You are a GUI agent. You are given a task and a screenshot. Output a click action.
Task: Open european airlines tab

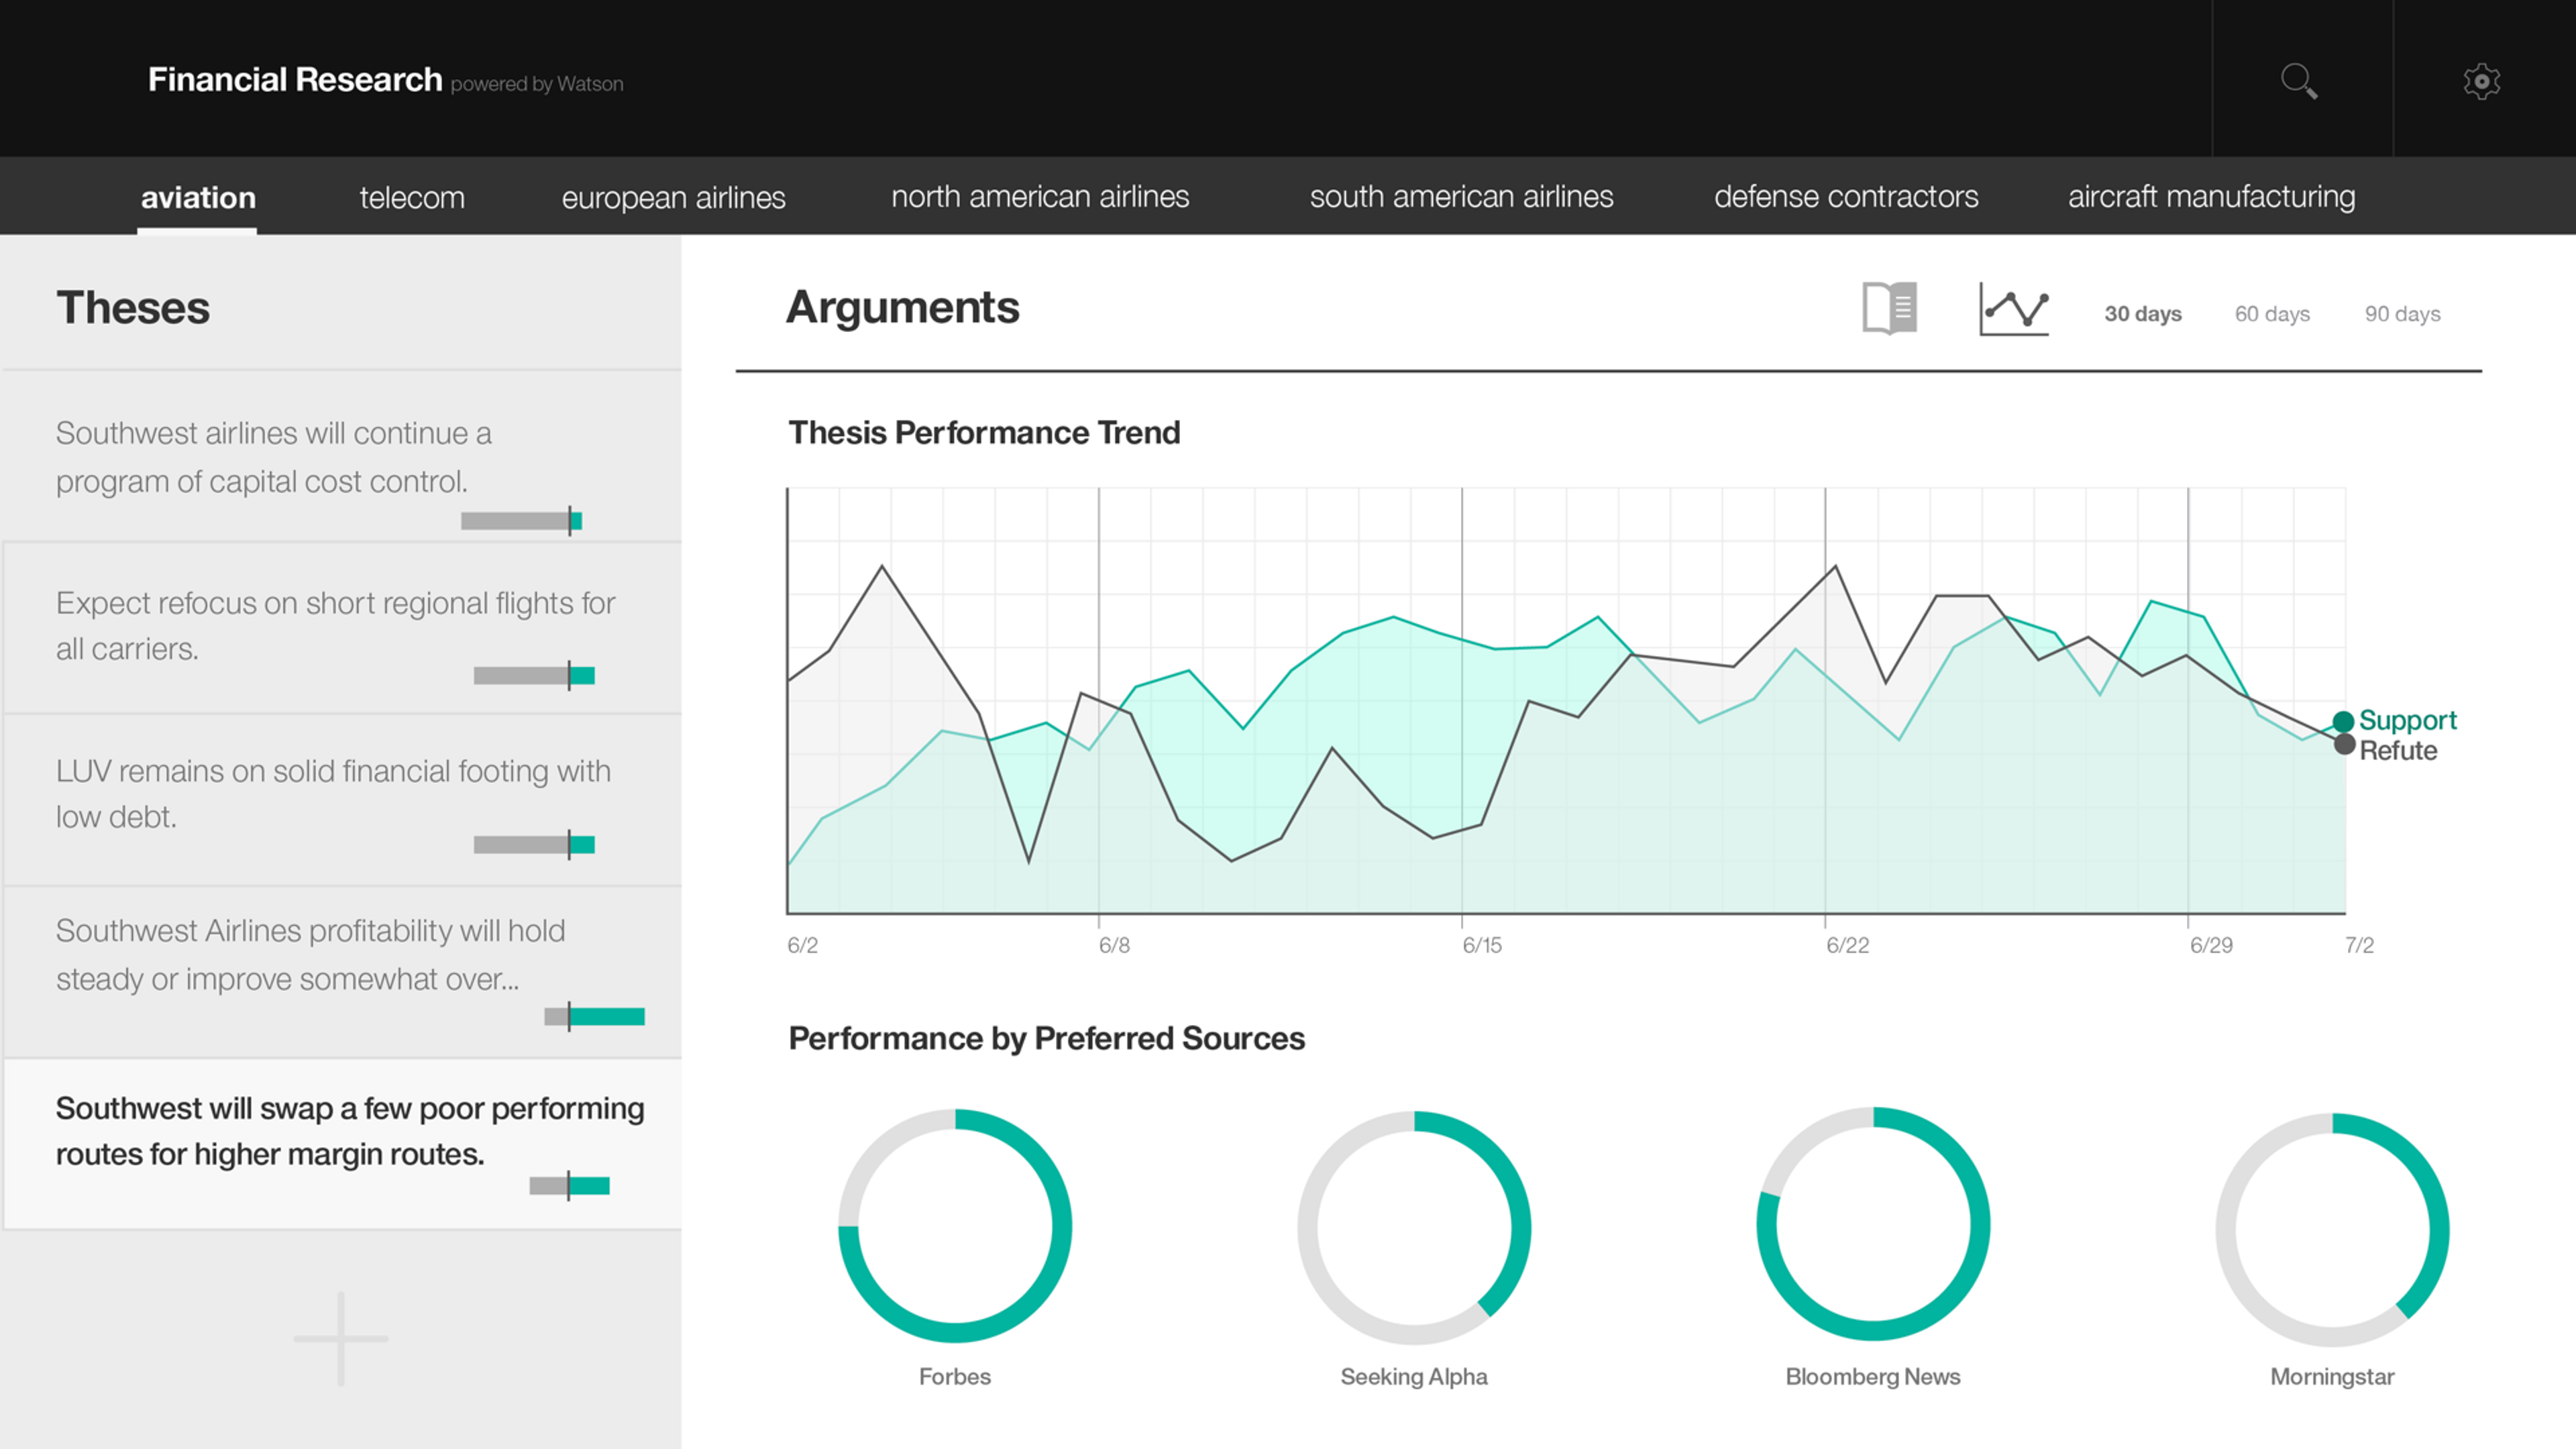tap(673, 197)
